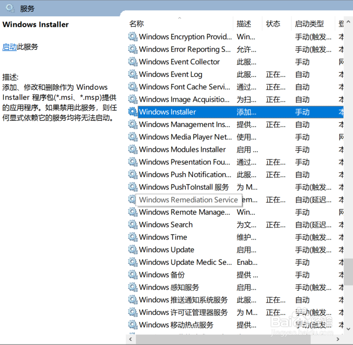Click gear icon of Windows Installer row

[133, 112]
